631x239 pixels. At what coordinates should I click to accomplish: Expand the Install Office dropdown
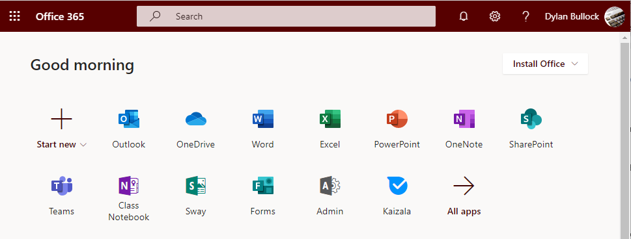[545, 64]
